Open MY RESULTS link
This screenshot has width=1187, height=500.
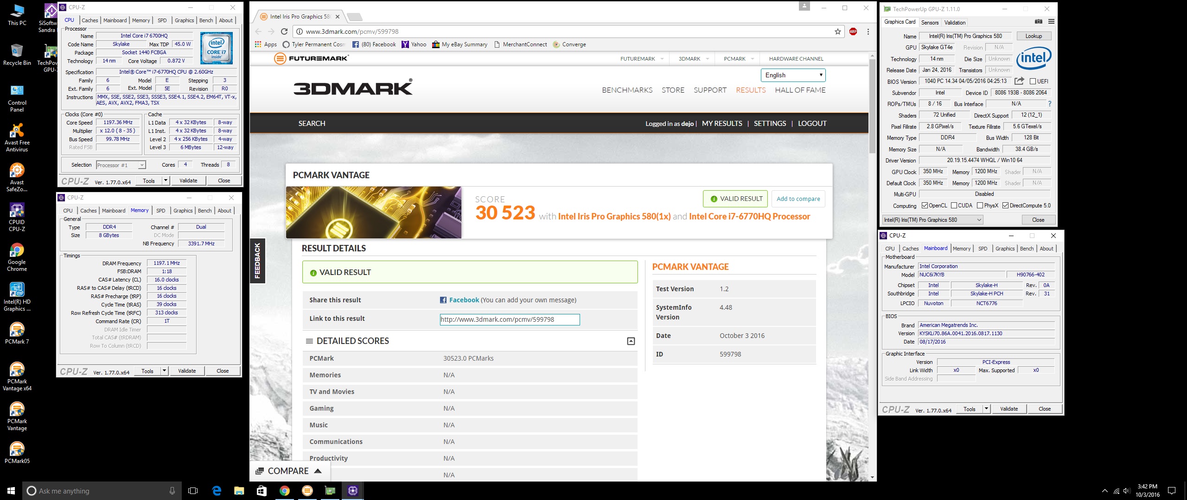[722, 124]
